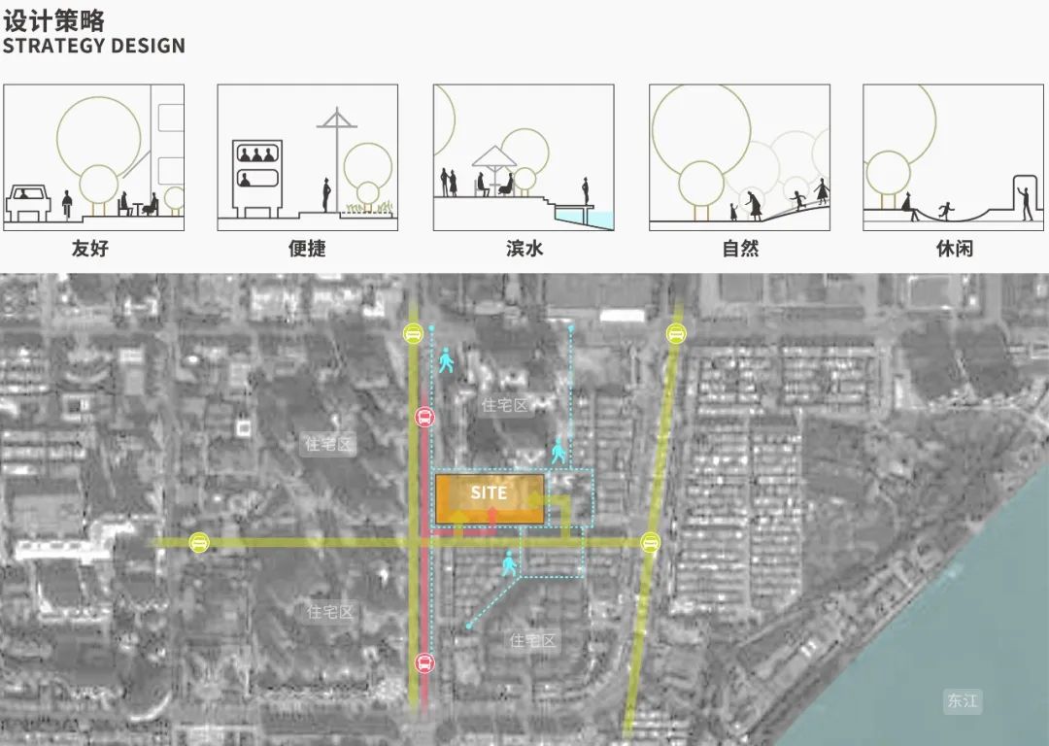
Task: Select the yellow bus icon at top right
Action: point(674,332)
